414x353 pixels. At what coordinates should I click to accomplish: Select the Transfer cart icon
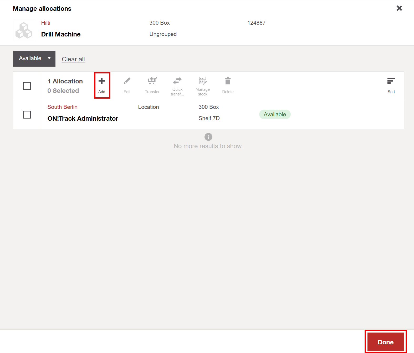(152, 81)
